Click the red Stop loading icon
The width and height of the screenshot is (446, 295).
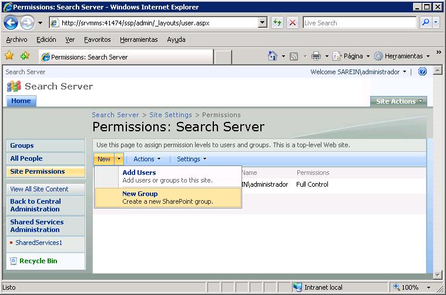(293, 23)
